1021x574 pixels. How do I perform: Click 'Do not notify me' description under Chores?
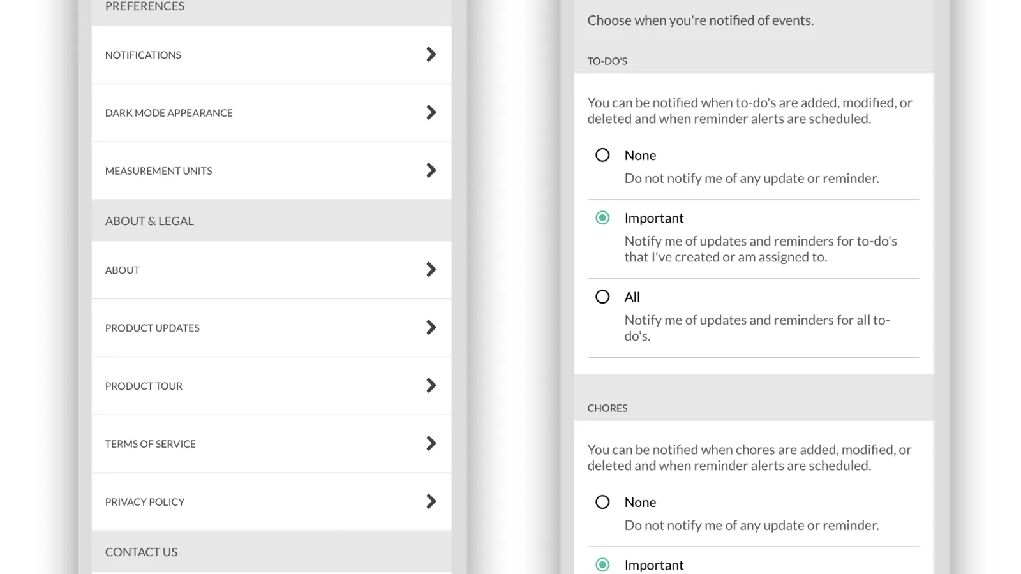click(x=752, y=526)
